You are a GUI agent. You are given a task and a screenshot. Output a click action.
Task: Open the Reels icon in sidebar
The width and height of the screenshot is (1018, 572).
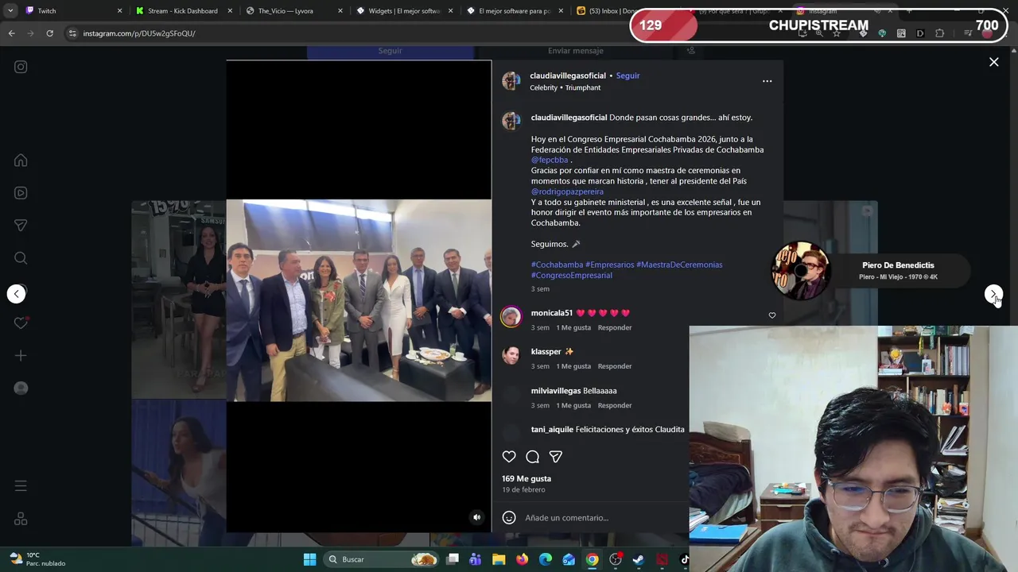pyautogui.click(x=21, y=193)
